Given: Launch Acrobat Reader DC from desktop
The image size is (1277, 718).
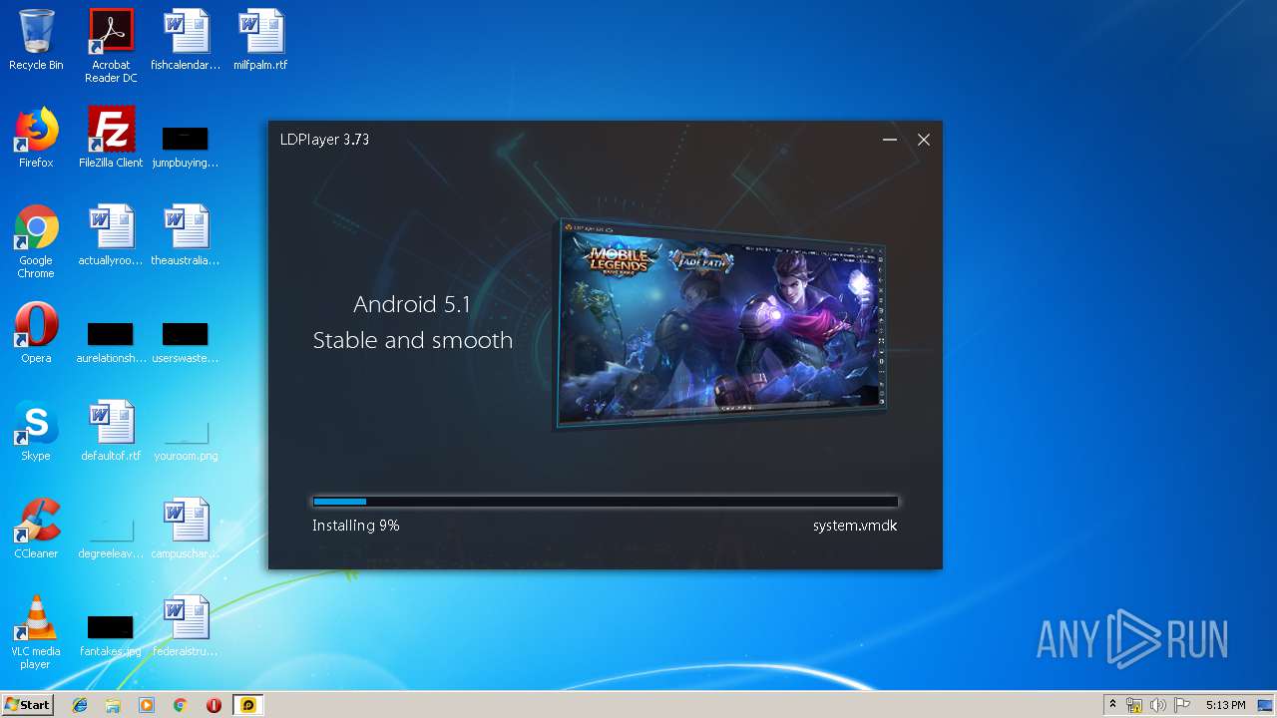Looking at the screenshot, I should tap(111, 46).
